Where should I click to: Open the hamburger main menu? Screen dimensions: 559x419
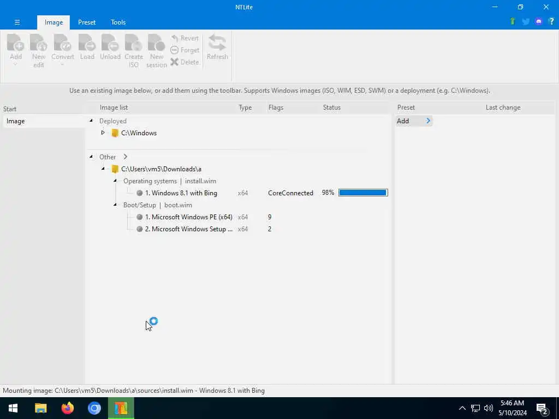pyautogui.click(x=17, y=22)
